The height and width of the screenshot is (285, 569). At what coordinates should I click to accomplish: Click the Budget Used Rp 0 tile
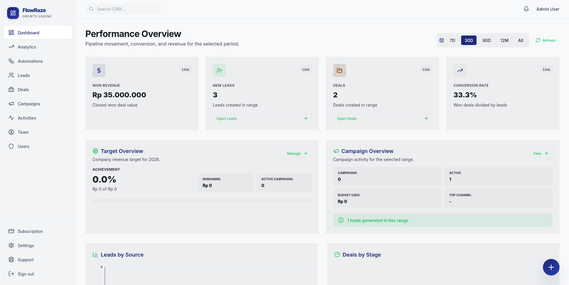click(387, 198)
